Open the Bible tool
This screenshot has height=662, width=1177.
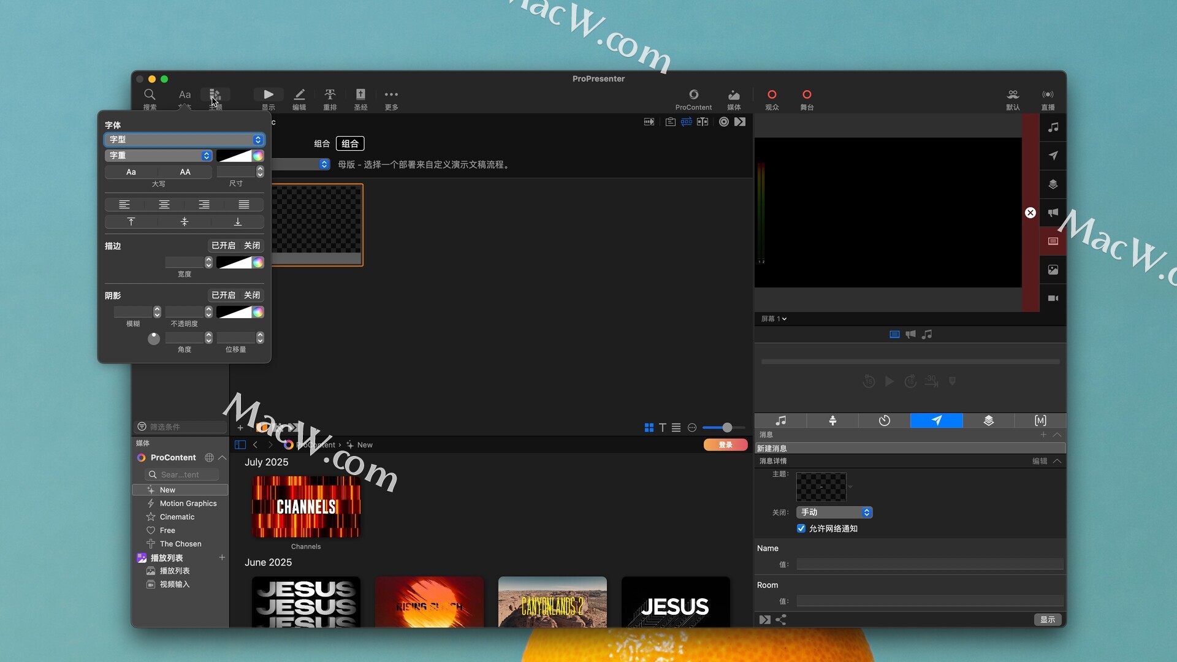tap(360, 98)
